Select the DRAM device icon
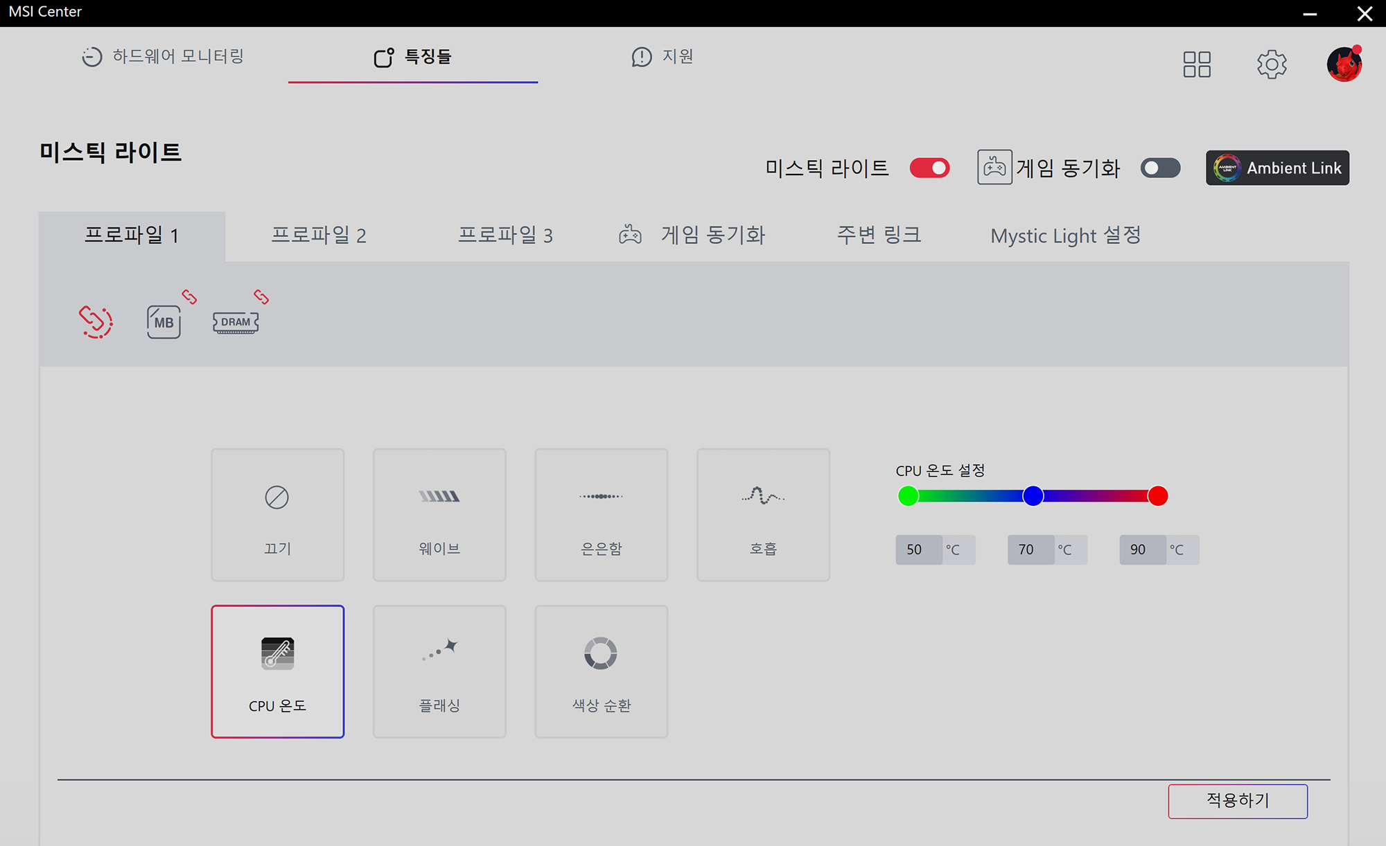Image resolution: width=1386 pixels, height=846 pixels. [236, 322]
